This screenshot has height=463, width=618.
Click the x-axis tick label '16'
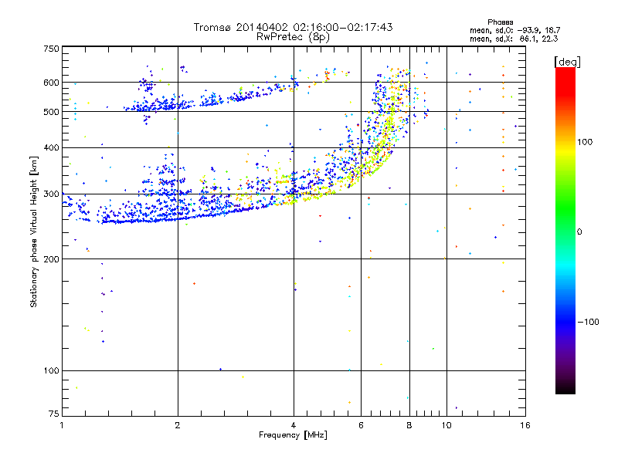point(525,425)
